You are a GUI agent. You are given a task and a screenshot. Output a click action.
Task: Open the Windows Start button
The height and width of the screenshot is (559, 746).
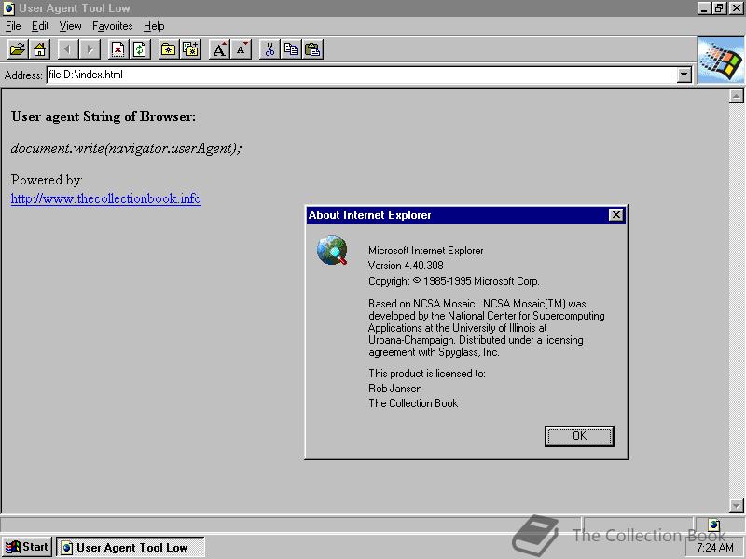point(27,547)
